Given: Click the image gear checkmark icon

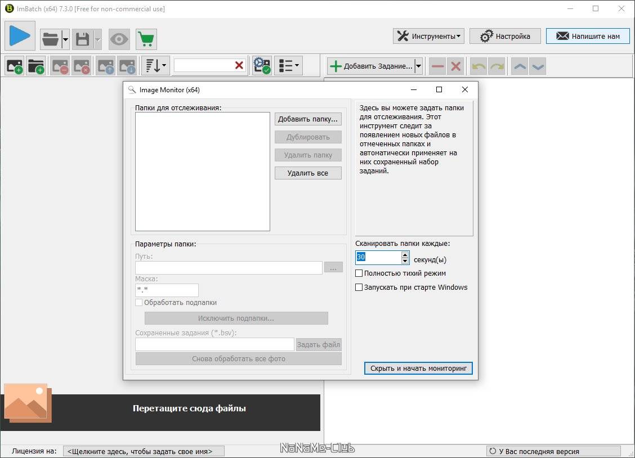Looking at the screenshot, I should click(262, 65).
